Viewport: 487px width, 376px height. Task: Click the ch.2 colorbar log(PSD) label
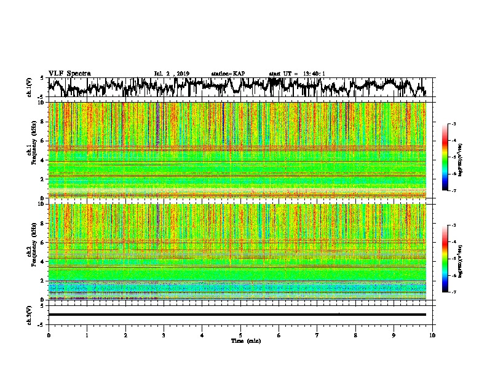[x=461, y=261]
